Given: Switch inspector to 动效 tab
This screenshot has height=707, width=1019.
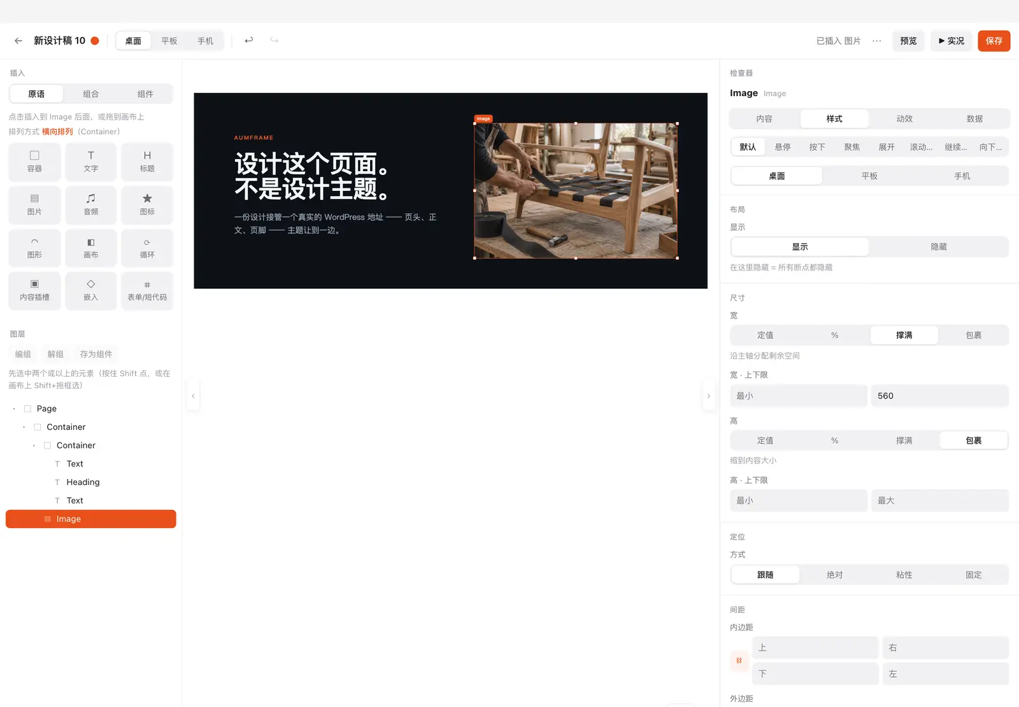Looking at the screenshot, I should coord(904,119).
